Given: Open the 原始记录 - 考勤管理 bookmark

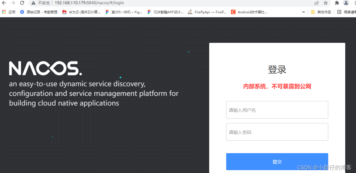Looking at the screenshot, I should tap(39, 12).
